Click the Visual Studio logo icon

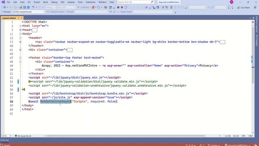[x=3, y=2]
